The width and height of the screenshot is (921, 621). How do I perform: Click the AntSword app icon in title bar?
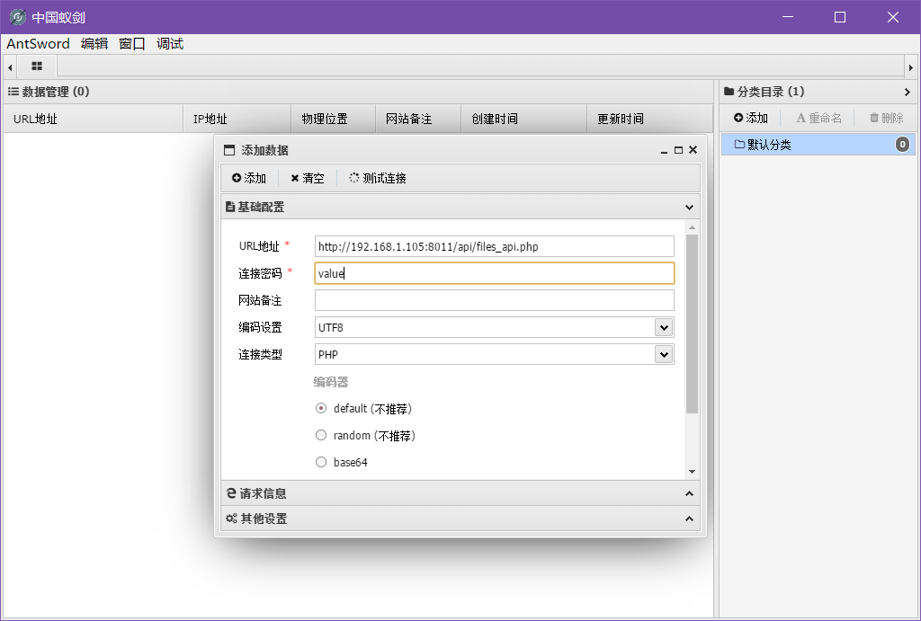pyautogui.click(x=18, y=17)
